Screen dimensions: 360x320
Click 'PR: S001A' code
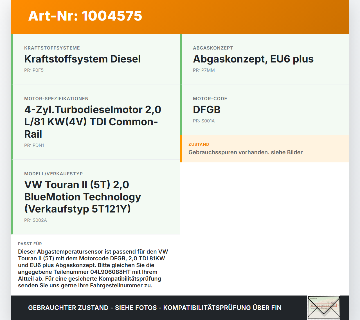point(204,121)
